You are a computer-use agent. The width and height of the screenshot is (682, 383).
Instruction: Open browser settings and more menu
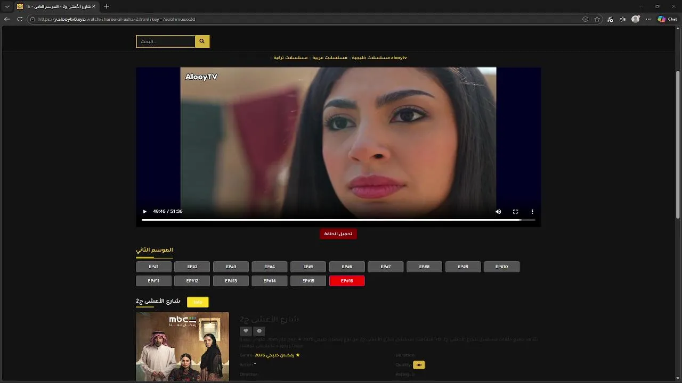pos(648,19)
